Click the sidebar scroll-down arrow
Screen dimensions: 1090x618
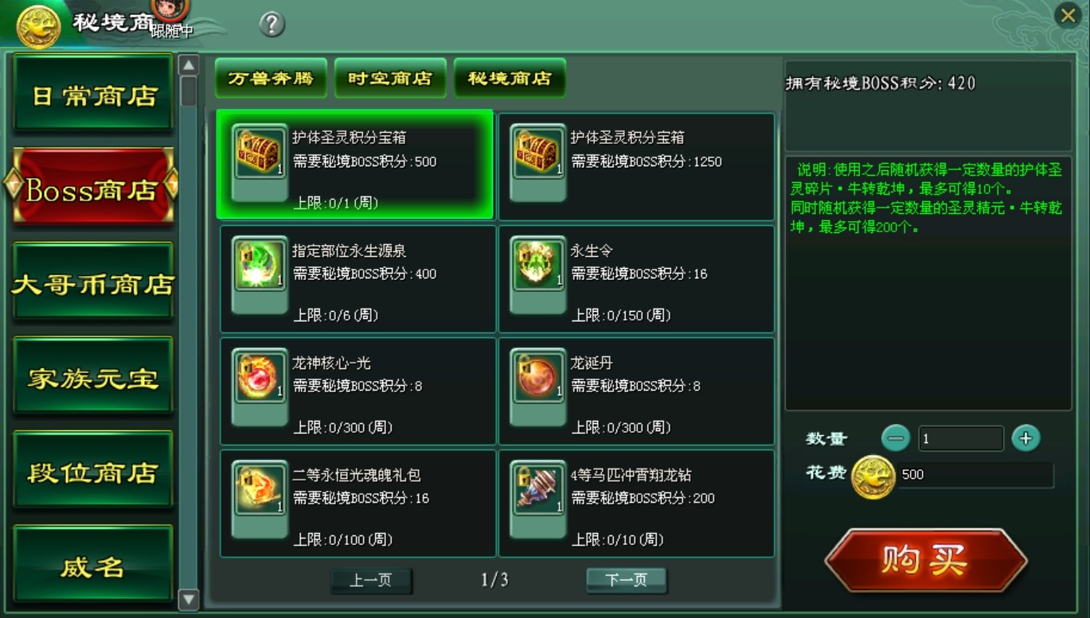pyautogui.click(x=189, y=599)
